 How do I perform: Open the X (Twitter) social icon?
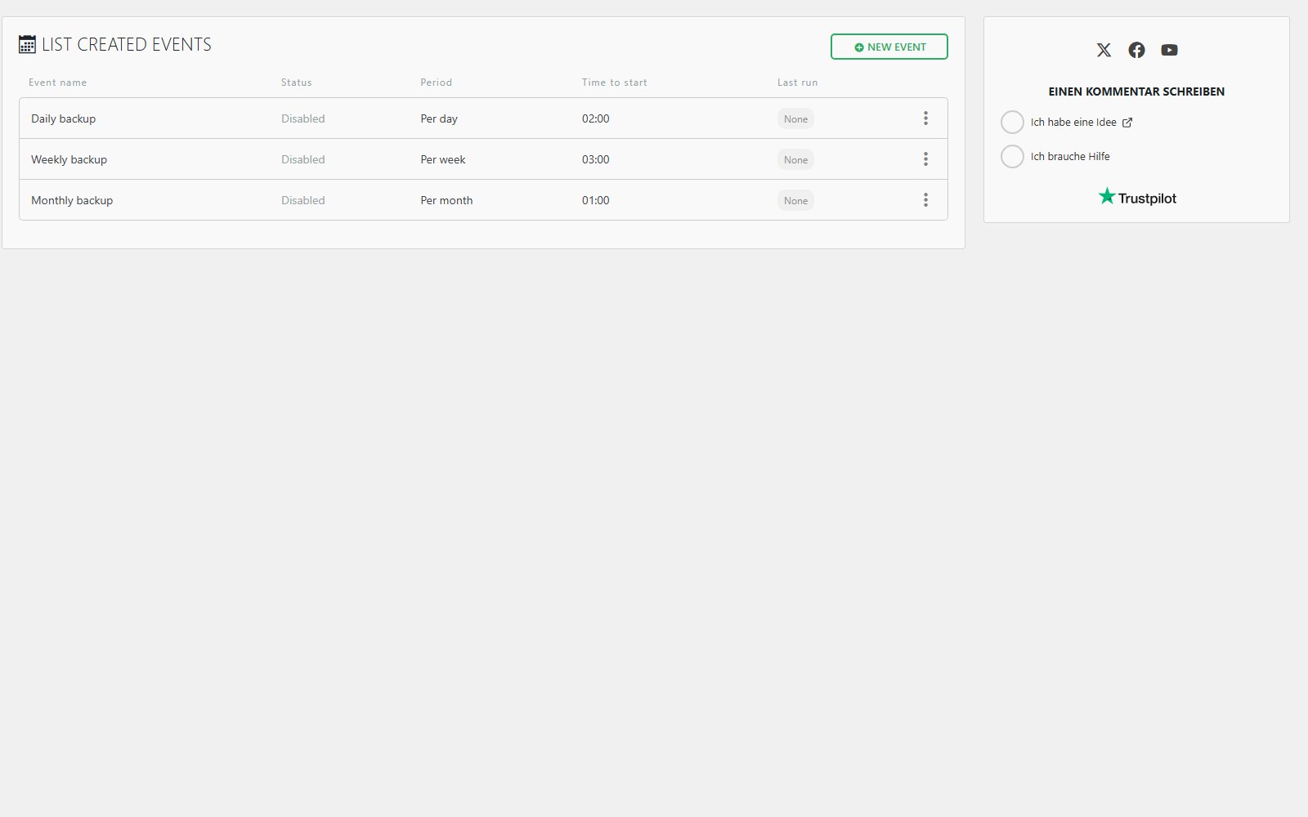pyautogui.click(x=1104, y=50)
